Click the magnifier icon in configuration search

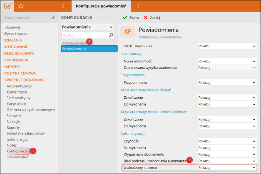[111, 35]
